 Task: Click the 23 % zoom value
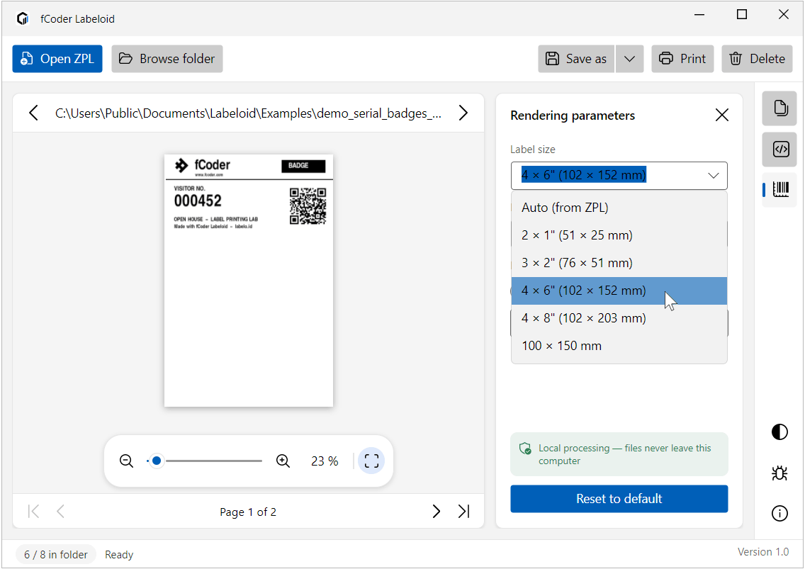(x=325, y=462)
